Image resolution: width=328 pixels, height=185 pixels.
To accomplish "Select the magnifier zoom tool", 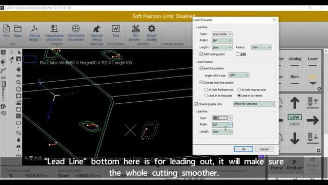I will (18, 82).
